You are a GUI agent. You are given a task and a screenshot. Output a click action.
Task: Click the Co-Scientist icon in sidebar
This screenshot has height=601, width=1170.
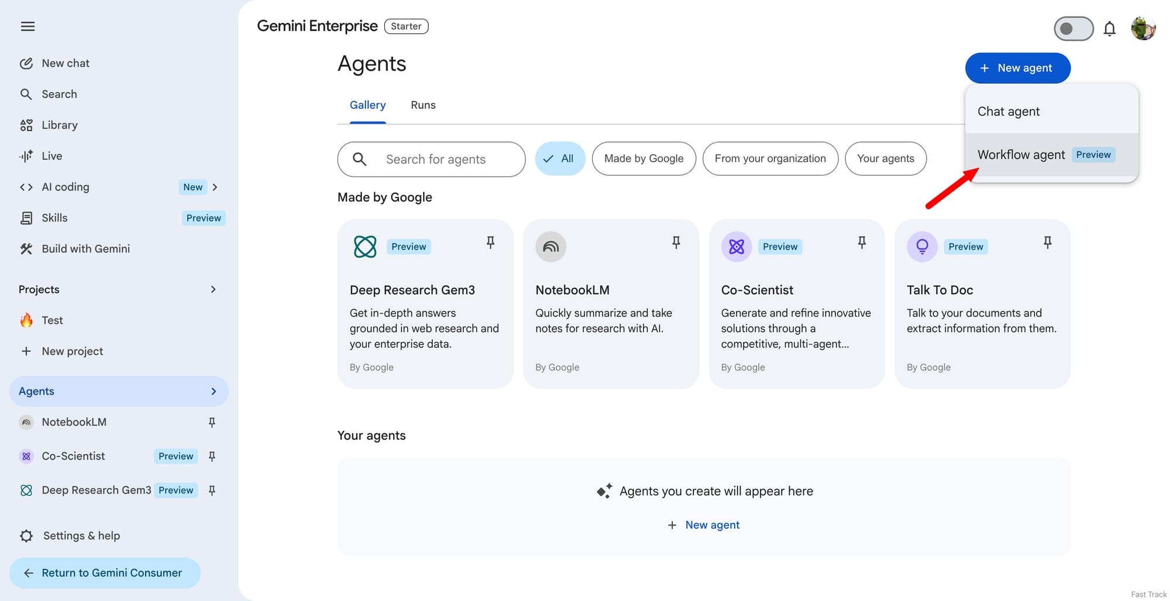(26, 456)
